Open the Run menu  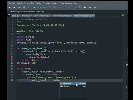(33, 3)
